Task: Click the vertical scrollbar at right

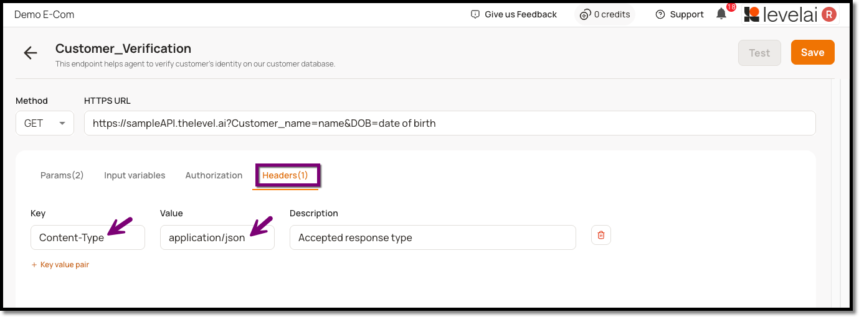Action: tap(836, 193)
